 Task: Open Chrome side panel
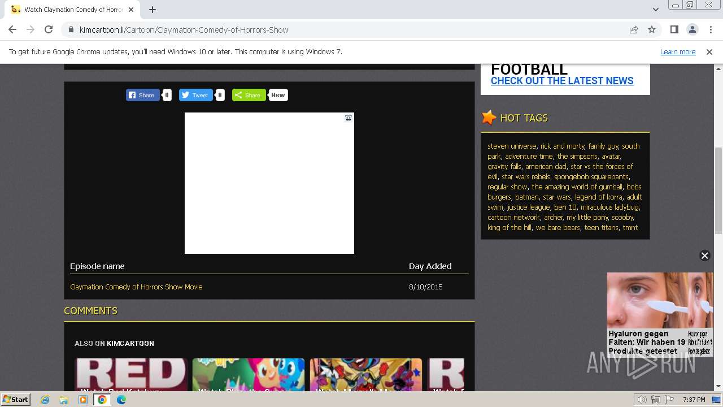point(674,29)
